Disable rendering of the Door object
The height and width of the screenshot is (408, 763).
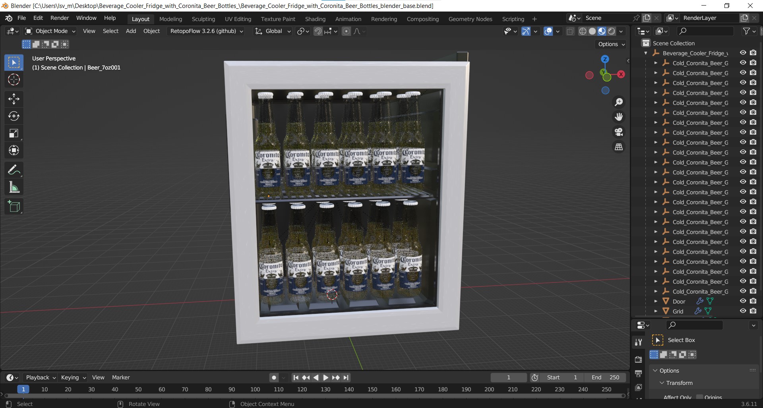tap(753, 301)
